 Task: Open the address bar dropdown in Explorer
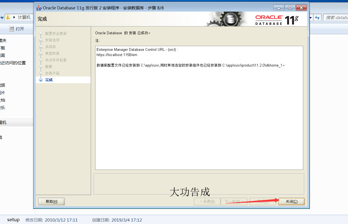click(311, 18)
